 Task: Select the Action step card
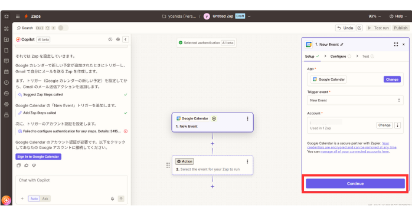pos(212,165)
